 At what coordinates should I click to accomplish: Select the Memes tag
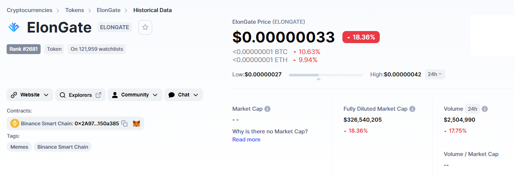[19, 147]
